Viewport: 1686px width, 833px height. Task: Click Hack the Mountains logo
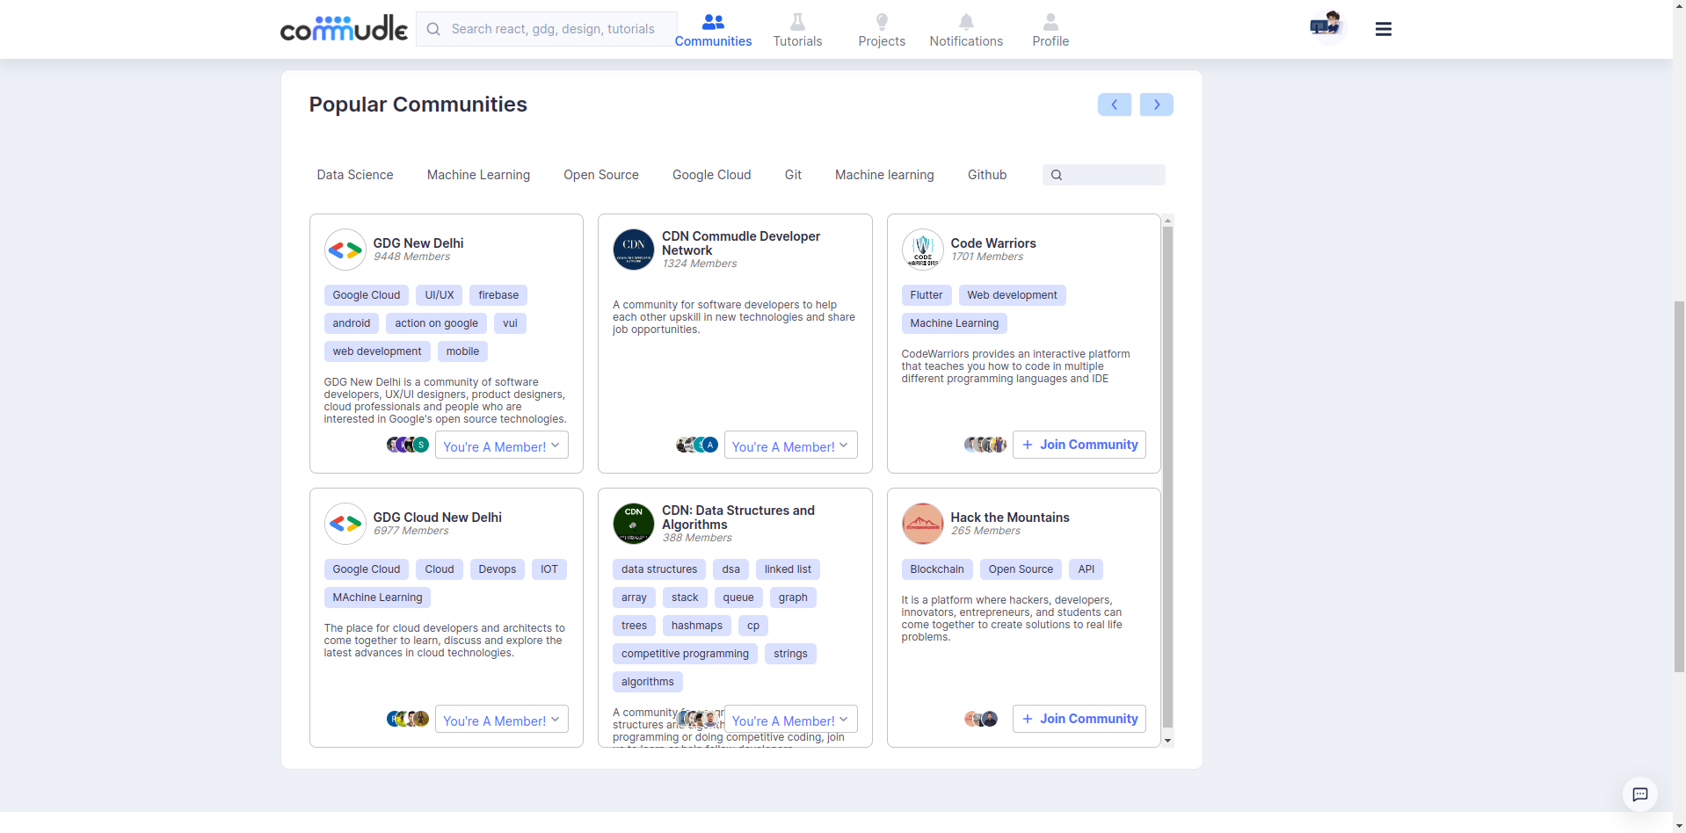click(923, 524)
